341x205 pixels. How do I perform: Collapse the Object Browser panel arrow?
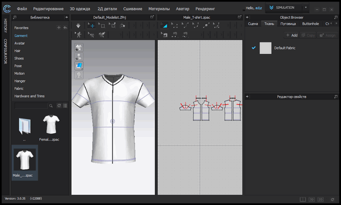247,17
